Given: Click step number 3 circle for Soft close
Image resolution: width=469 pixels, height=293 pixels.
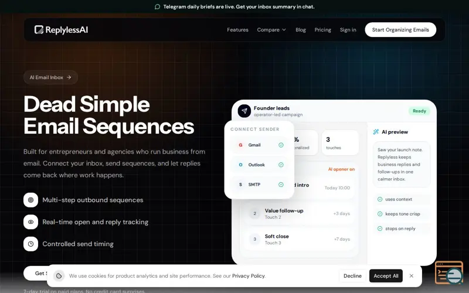Looking at the screenshot, I should (x=255, y=239).
